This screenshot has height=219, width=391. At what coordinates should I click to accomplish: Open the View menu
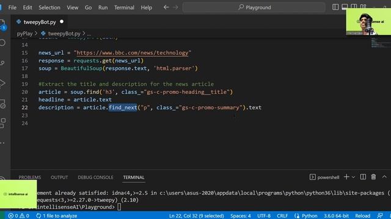[72, 7]
